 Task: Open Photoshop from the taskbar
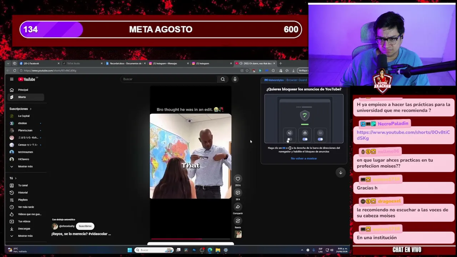point(194,250)
